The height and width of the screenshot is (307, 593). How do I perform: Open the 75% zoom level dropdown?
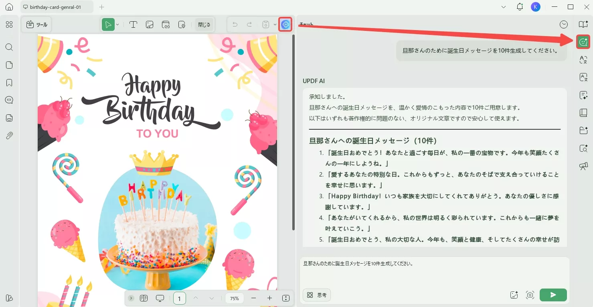234,298
